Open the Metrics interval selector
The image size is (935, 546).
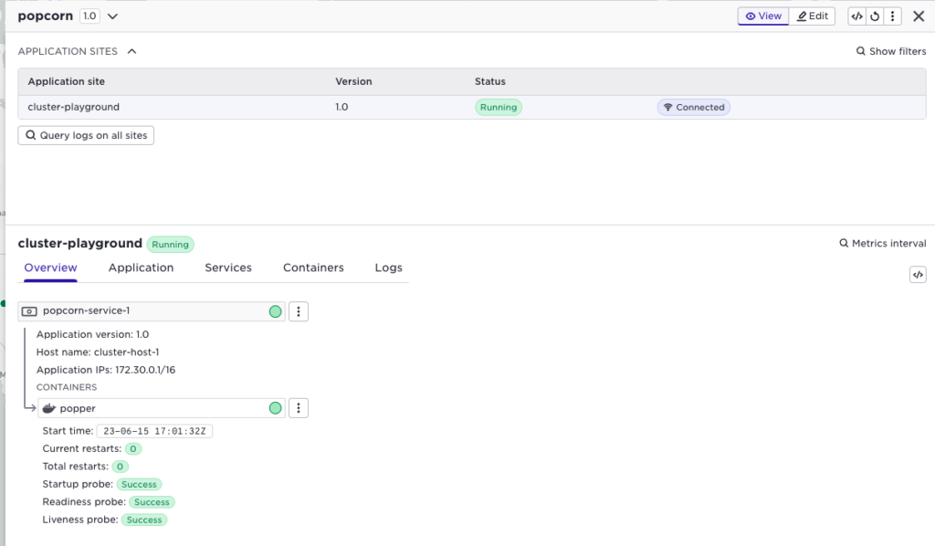(882, 244)
